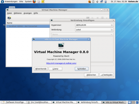The width and height of the screenshot is (139, 104).
Task: Open the Hilfe menu
Action: [x=36, y=13]
